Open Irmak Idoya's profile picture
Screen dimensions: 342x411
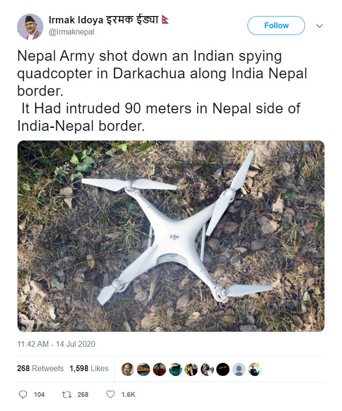click(30, 27)
